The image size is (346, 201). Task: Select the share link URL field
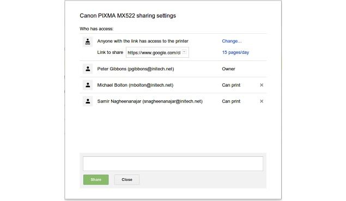point(157,52)
